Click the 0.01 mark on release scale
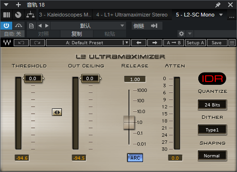 [141, 144]
